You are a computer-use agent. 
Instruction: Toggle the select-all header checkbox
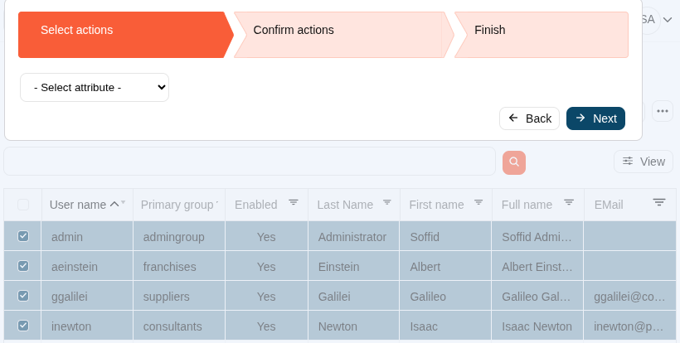pos(23,205)
